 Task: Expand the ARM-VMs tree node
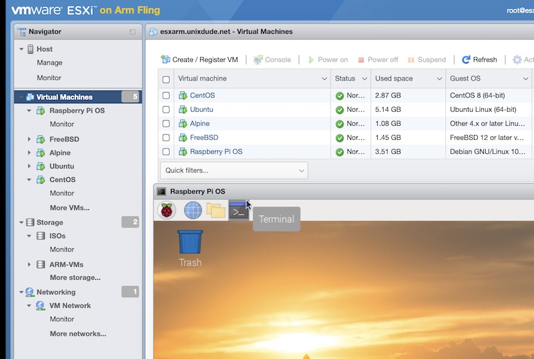(29, 264)
